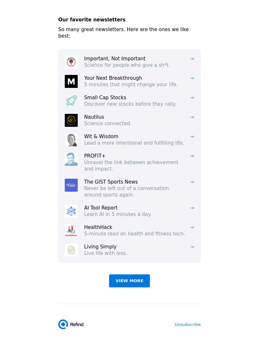Open the Your Next Breakthrough title link
Image resolution: width=259 pixels, height=360 pixels.
113,78
